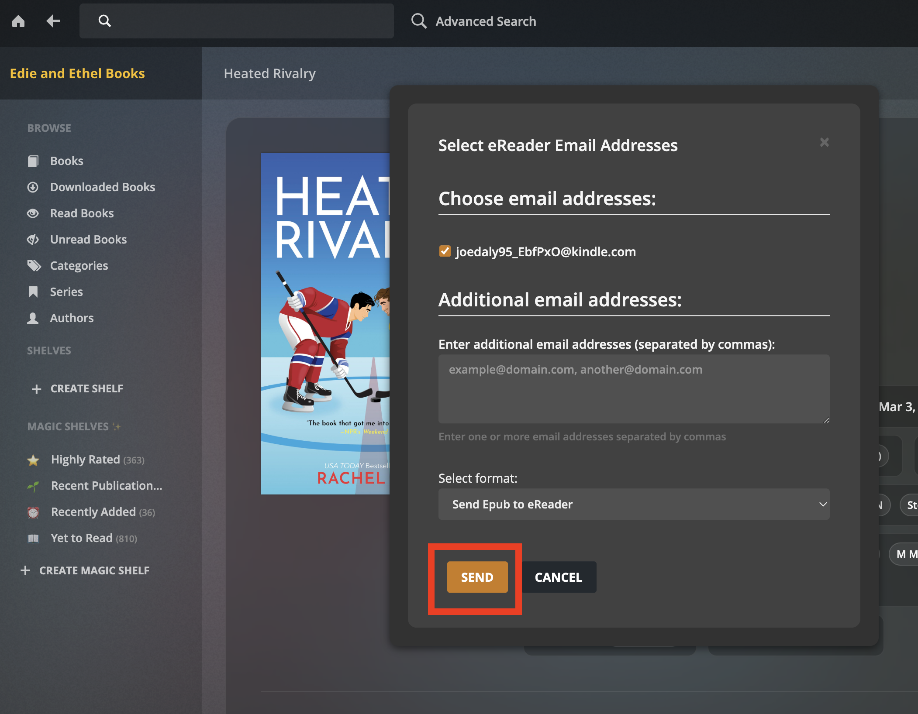Click the Recent Publication sprout icon

point(33,486)
